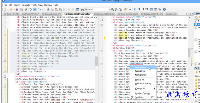
Task: Click the first Paste clipboard icon
Action: pyautogui.click(x=56, y=9)
